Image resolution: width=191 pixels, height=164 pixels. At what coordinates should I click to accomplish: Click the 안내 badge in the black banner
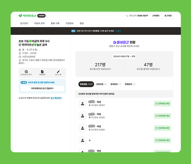point(73,31)
